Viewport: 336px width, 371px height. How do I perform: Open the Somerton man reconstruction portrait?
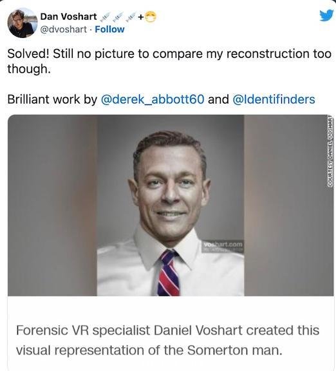coord(171,205)
